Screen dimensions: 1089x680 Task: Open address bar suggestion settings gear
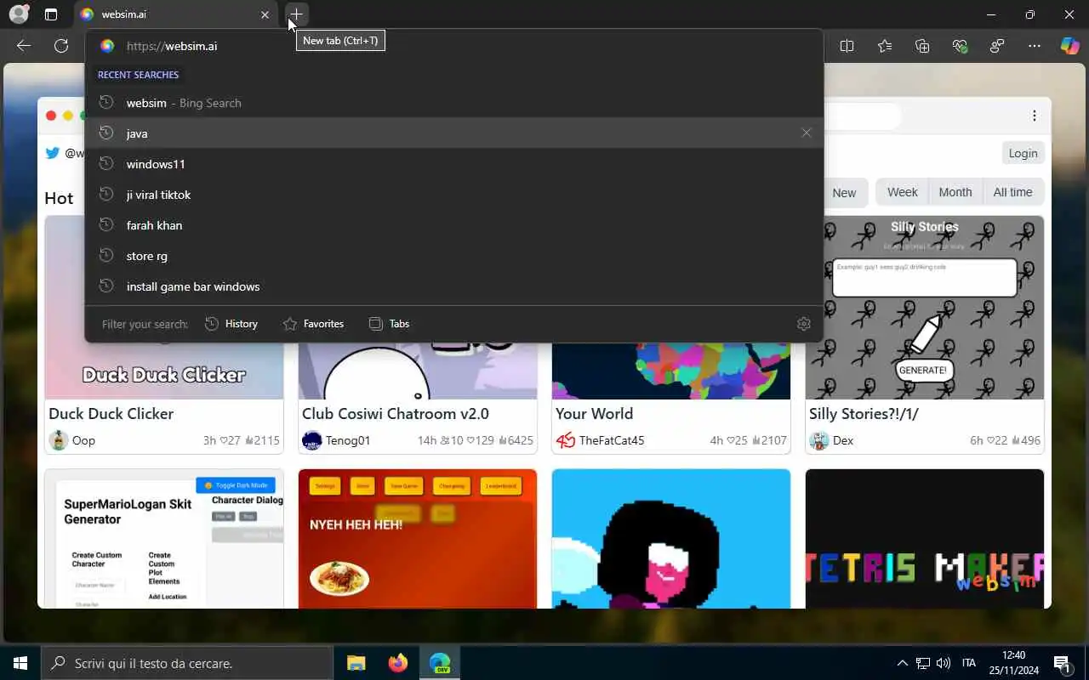click(x=804, y=324)
